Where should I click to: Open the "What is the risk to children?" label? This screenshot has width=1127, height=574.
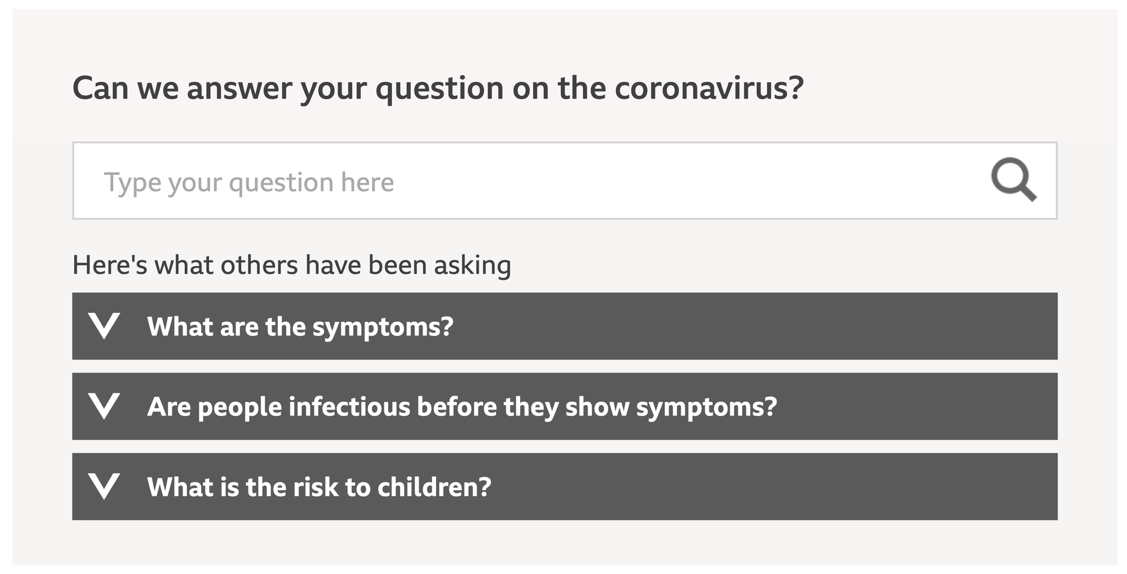click(x=319, y=487)
